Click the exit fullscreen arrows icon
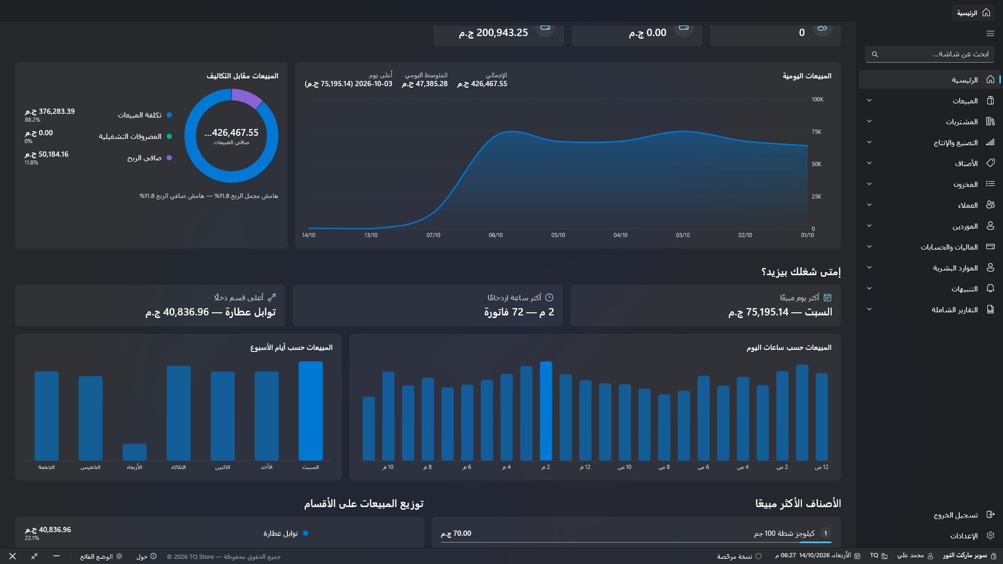 click(34, 556)
